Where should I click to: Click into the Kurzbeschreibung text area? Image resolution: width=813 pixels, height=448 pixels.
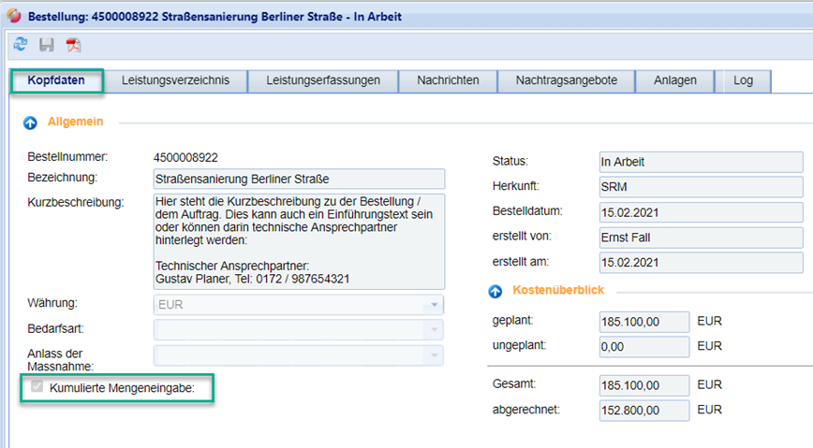(x=299, y=241)
